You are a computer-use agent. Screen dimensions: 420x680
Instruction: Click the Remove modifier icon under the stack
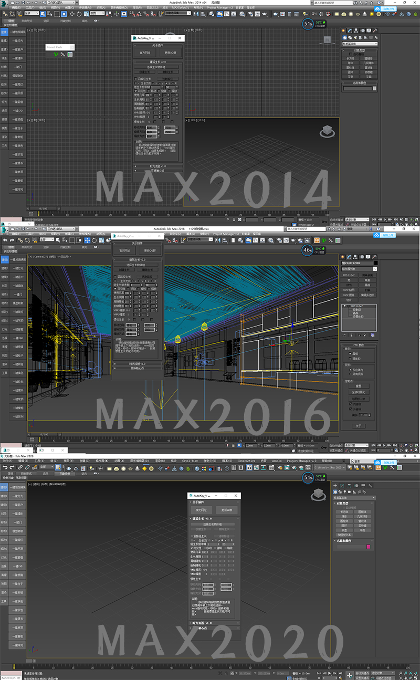coord(364,335)
